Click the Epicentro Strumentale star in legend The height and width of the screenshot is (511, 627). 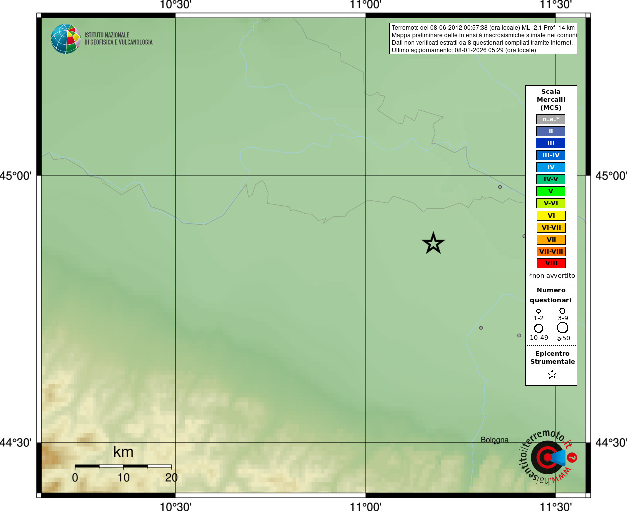pos(552,374)
